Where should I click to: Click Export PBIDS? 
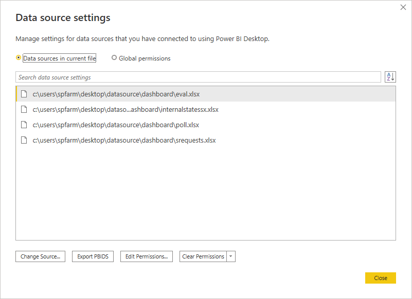(x=93, y=256)
